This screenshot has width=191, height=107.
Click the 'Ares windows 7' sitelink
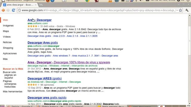click(61, 56)
